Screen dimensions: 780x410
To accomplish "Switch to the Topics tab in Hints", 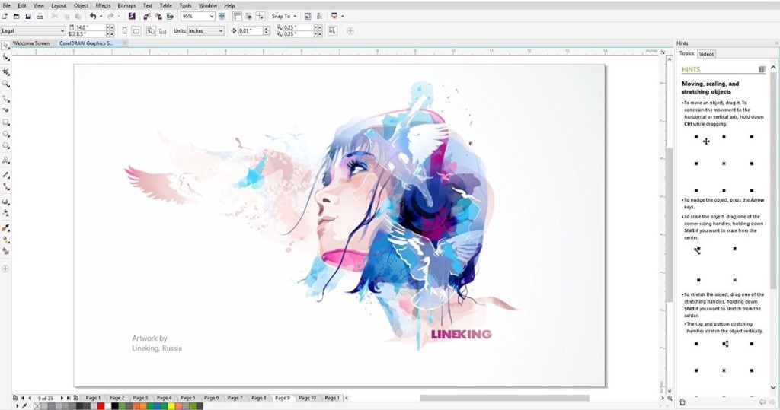I will [x=686, y=54].
